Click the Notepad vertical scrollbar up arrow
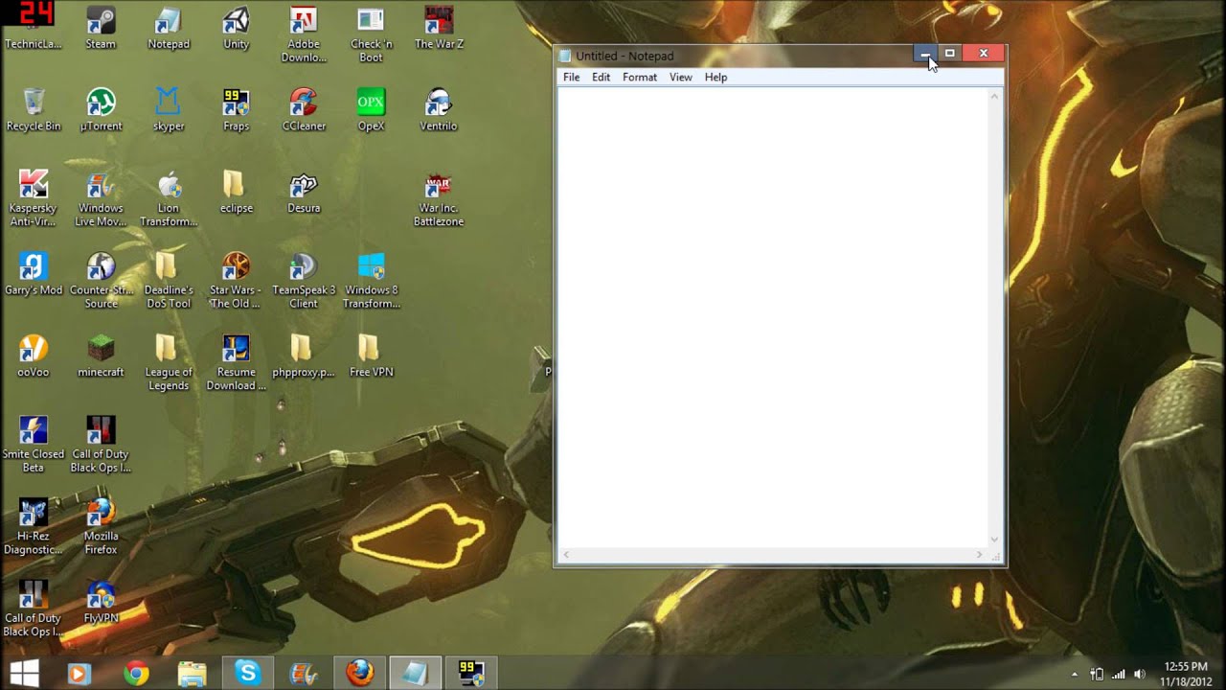 point(995,96)
